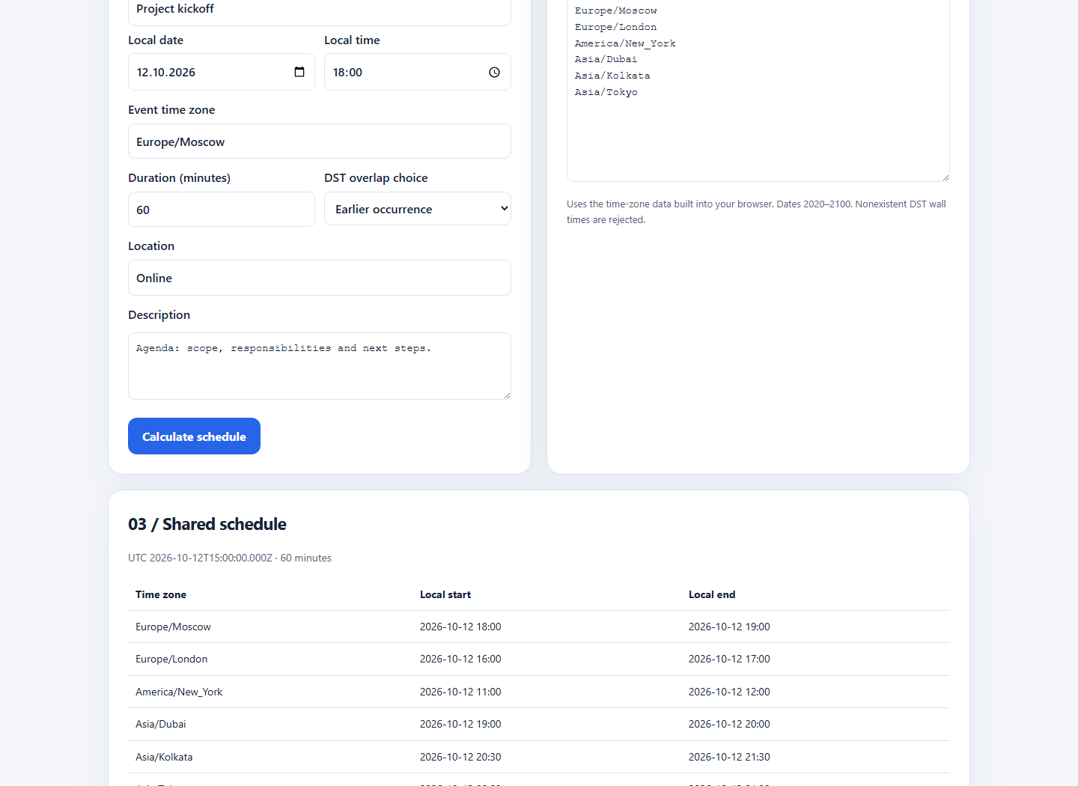Screen dimensions: 1078x786
Task: Open the clock picker in Local time
Action: [494, 72]
